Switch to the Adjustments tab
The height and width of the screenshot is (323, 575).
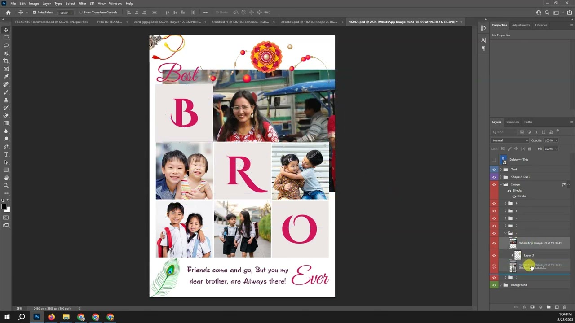(521, 25)
